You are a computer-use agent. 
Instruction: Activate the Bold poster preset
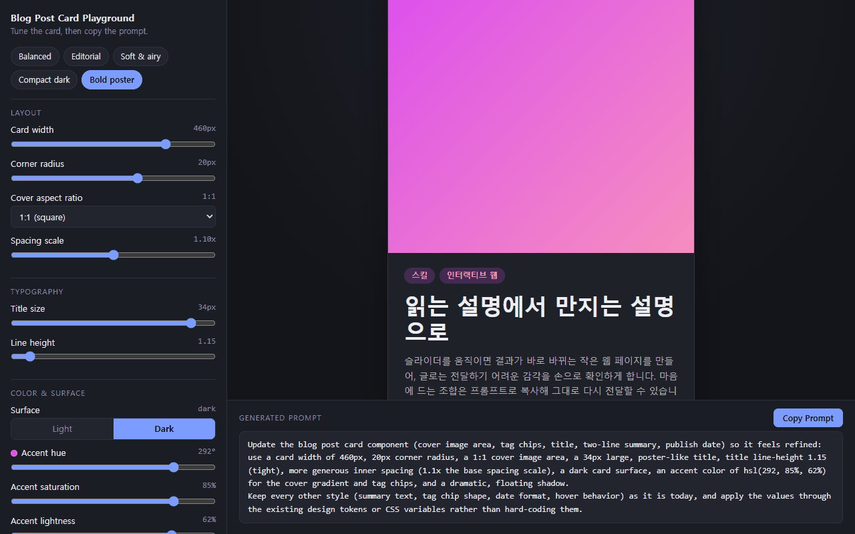pos(112,79)
